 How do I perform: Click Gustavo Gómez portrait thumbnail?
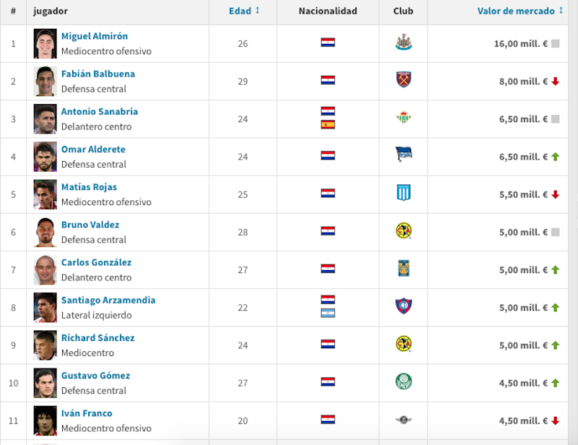pyautogui.click(x=45, y=383)
